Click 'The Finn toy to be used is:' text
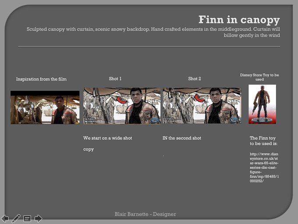The image size is (298, 224). coord(264,141)
